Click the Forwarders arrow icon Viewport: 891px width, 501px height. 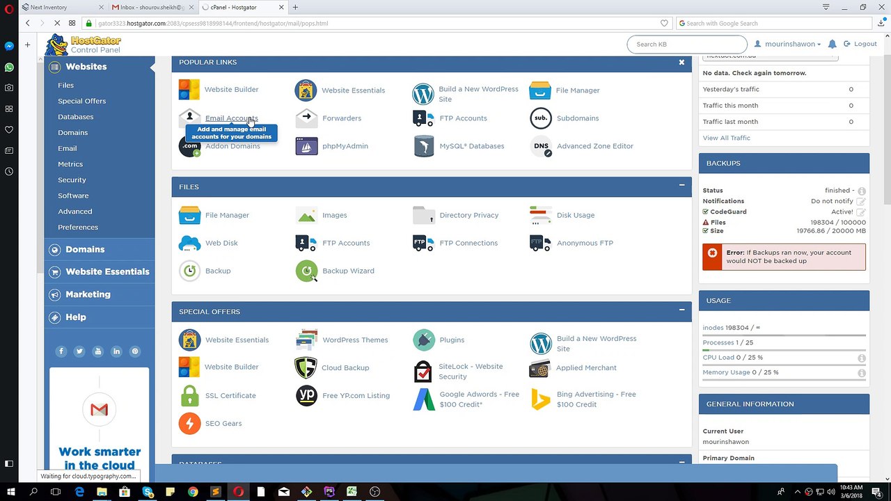(306, 118)
